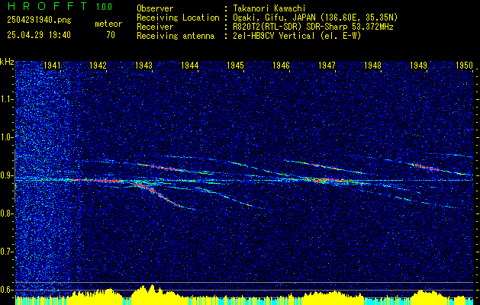The image size is (480, 305).
Task: Click the 1945 time marker
Action: click(235, 65)
